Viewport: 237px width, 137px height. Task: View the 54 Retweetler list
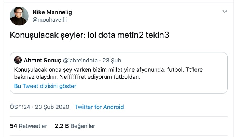point(28,126)
